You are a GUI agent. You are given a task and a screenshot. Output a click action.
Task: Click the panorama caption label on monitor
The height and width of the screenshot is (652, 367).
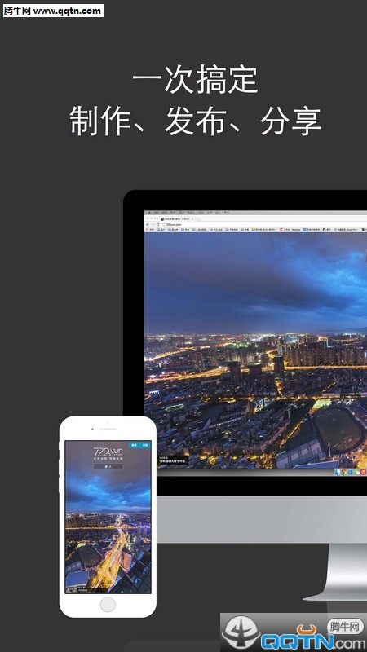click(x=173, y=460)
